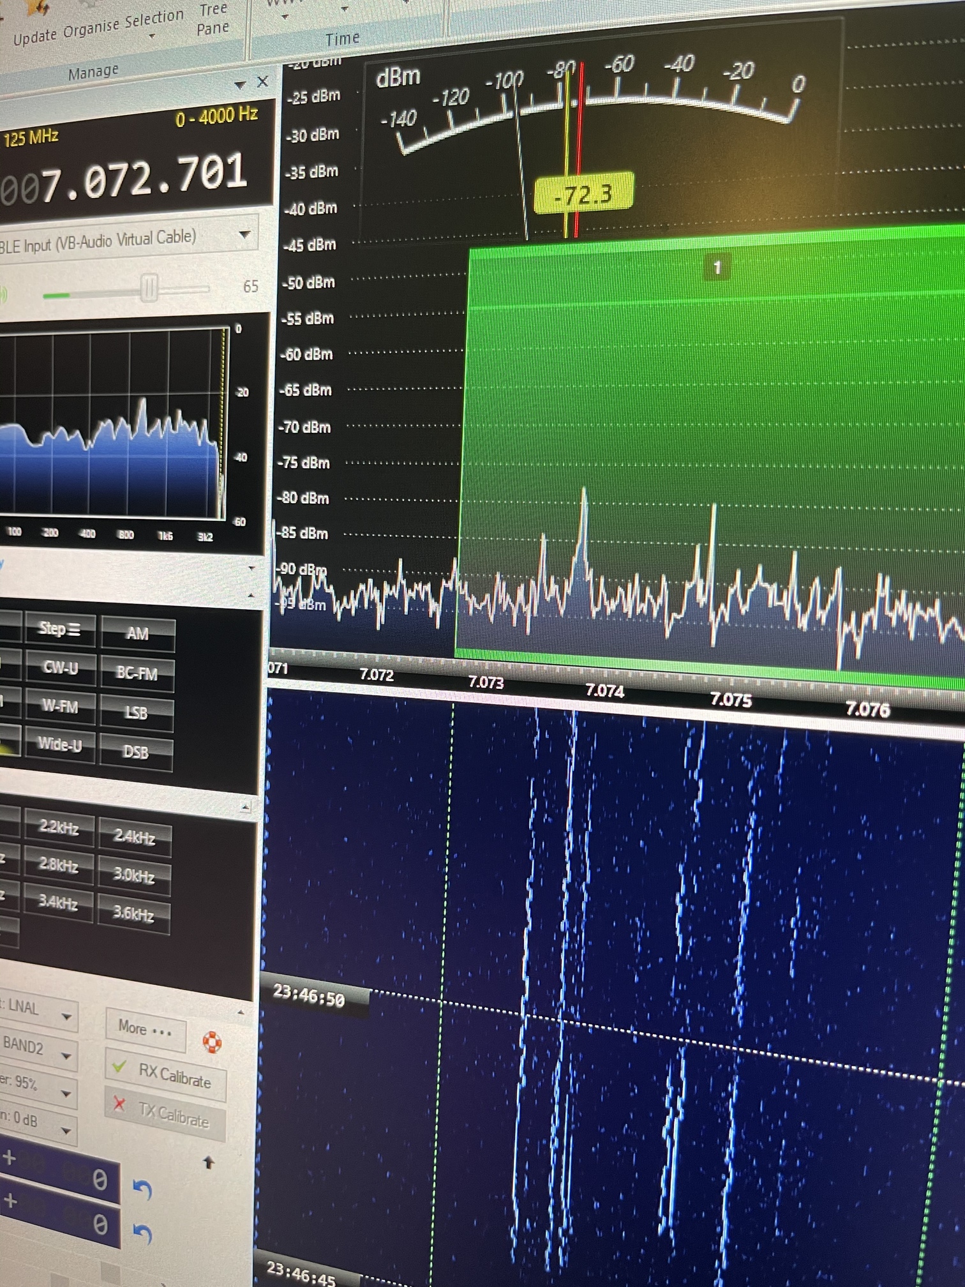Click the -72.3 S-meter reading label
This screenshot has width=965, height=1287.
pyautogui.click(x=584, y=193)
